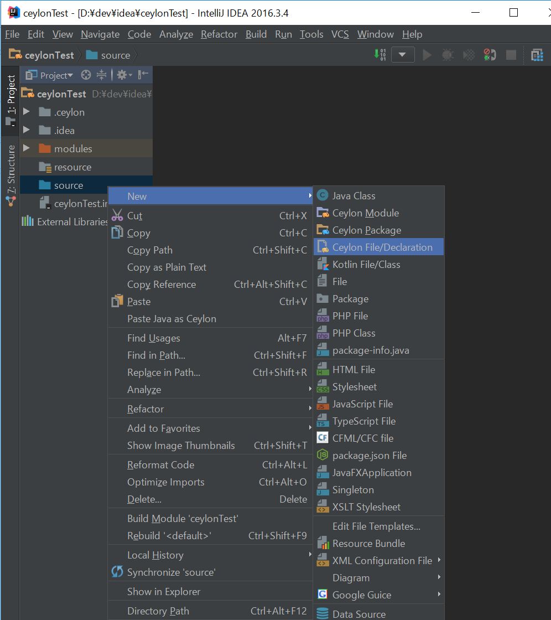Viewport: 551px width, 620px height.
Task: Expand the Google Guice submenu
Action: [378, 595]
